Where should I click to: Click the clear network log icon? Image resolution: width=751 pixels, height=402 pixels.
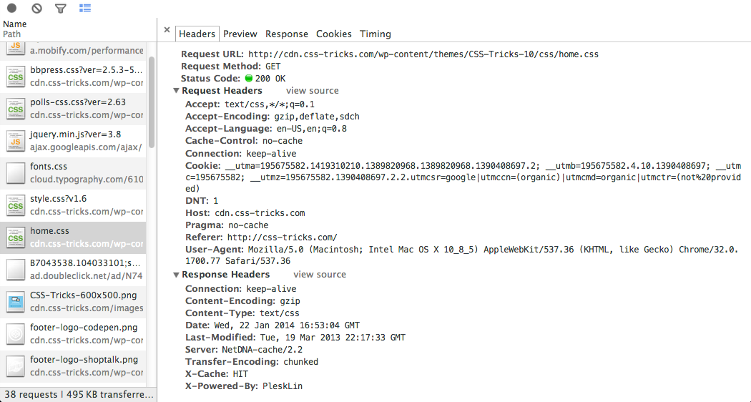(x=36, y=9)
